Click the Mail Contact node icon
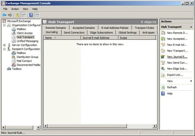 tap(14, 61)
